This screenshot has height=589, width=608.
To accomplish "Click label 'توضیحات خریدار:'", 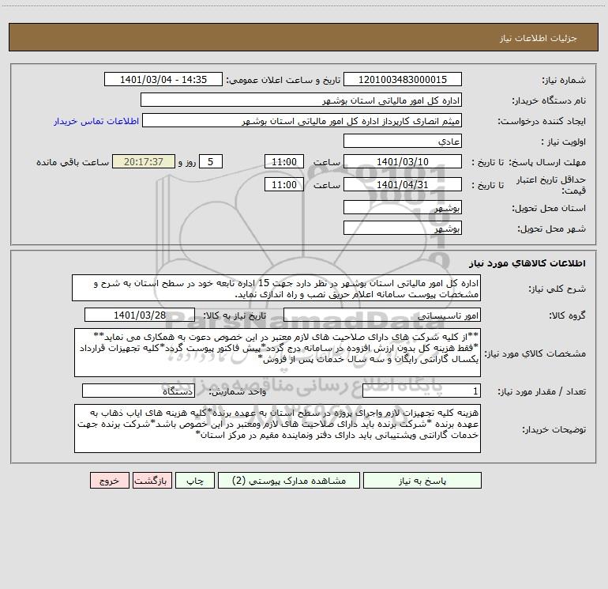I will (x=554, y=429).
